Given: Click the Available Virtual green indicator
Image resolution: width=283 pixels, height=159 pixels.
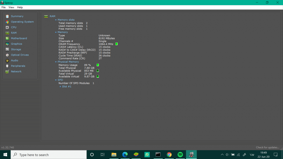Looking at the screenshot, I should point(98,76).
